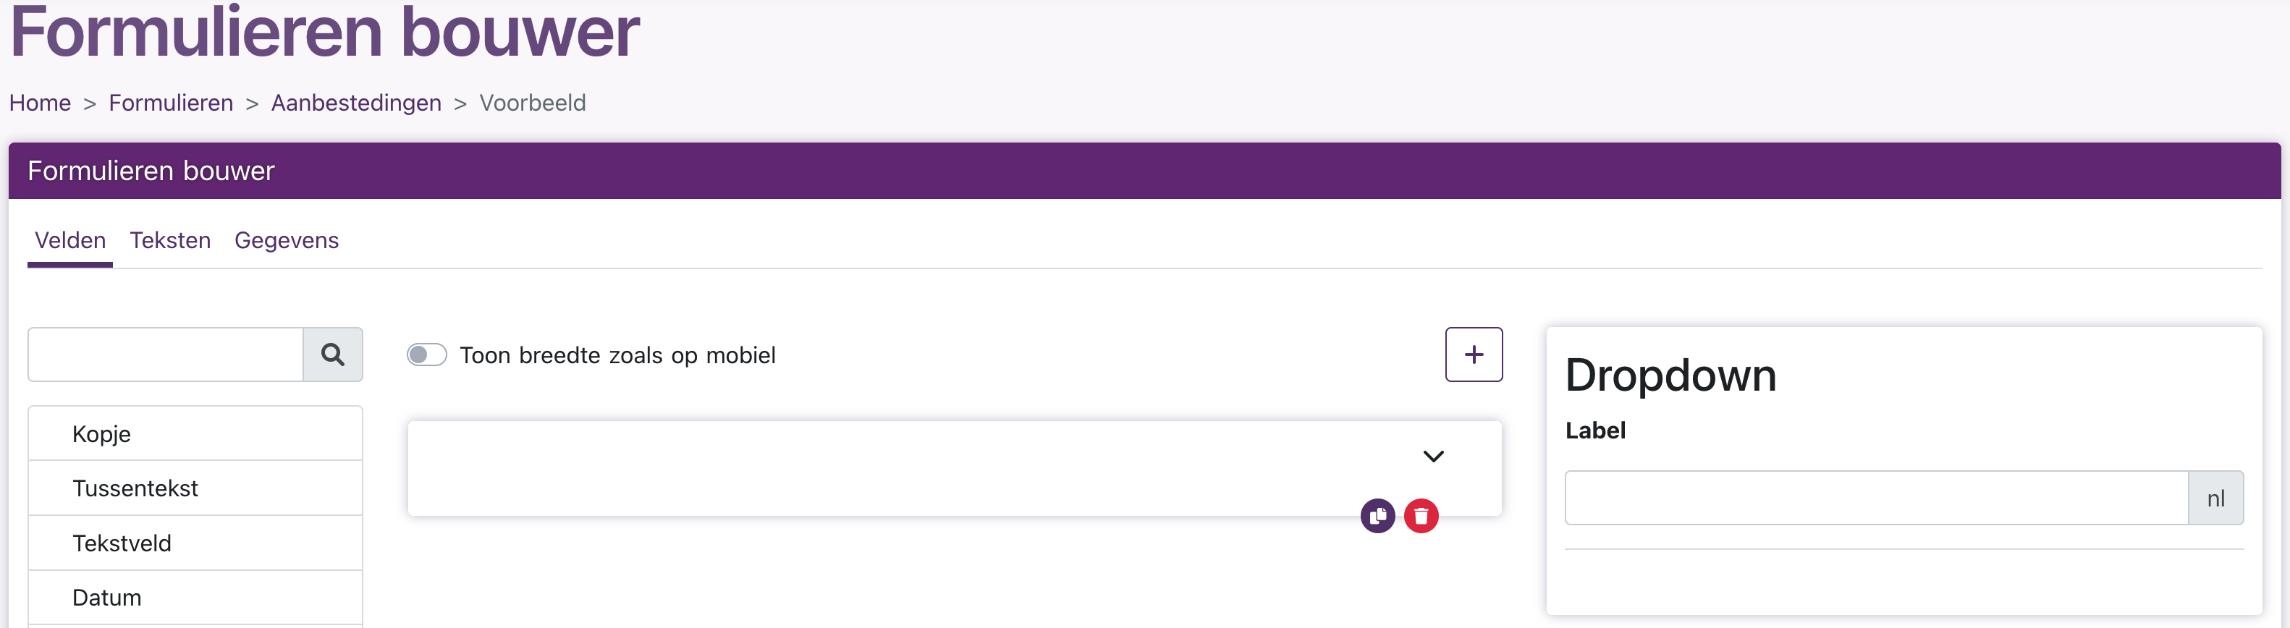Delete the dropdown field with trash icon
The image size is (2290, 628).
point(1421,515)
